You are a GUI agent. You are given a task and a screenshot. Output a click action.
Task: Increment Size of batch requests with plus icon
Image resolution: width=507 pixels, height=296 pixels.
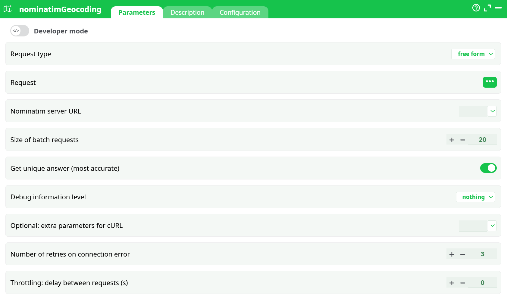coord(452,139)
